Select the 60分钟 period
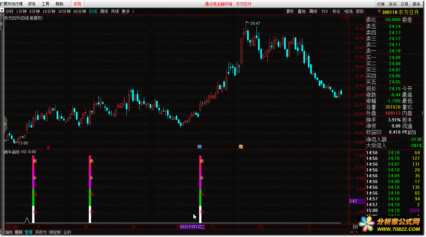 click(80, 11)
